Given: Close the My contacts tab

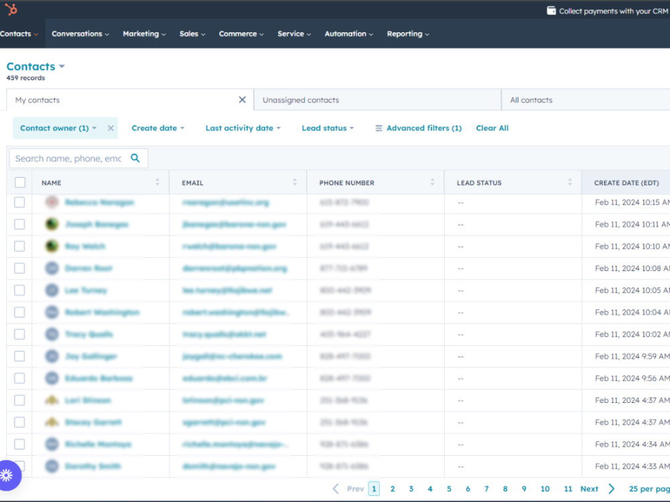Looking at the screenshot, I should (x=242, y=100).
